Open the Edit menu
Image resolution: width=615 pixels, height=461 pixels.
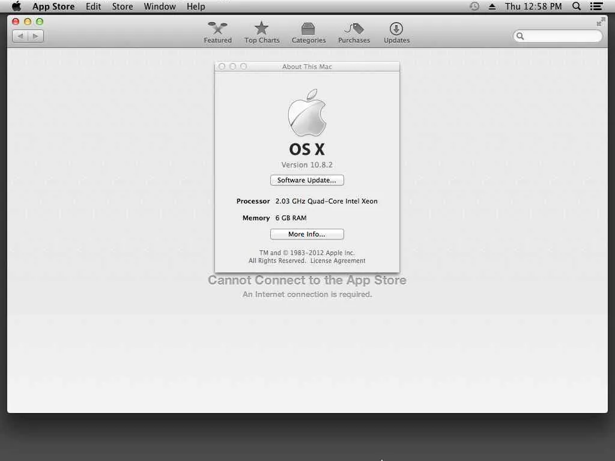93,6
